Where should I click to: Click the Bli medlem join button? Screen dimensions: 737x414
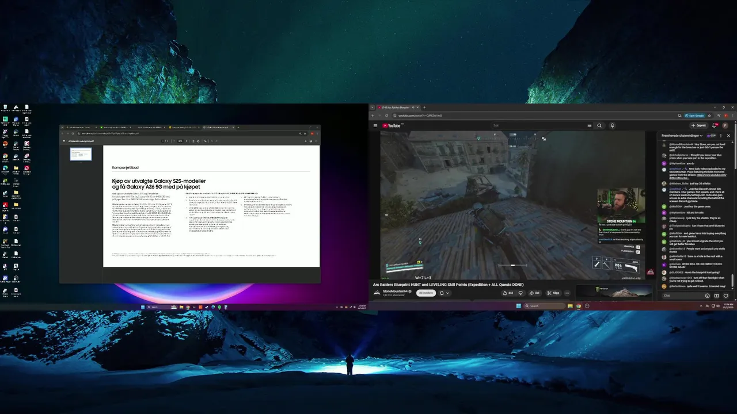426,293
